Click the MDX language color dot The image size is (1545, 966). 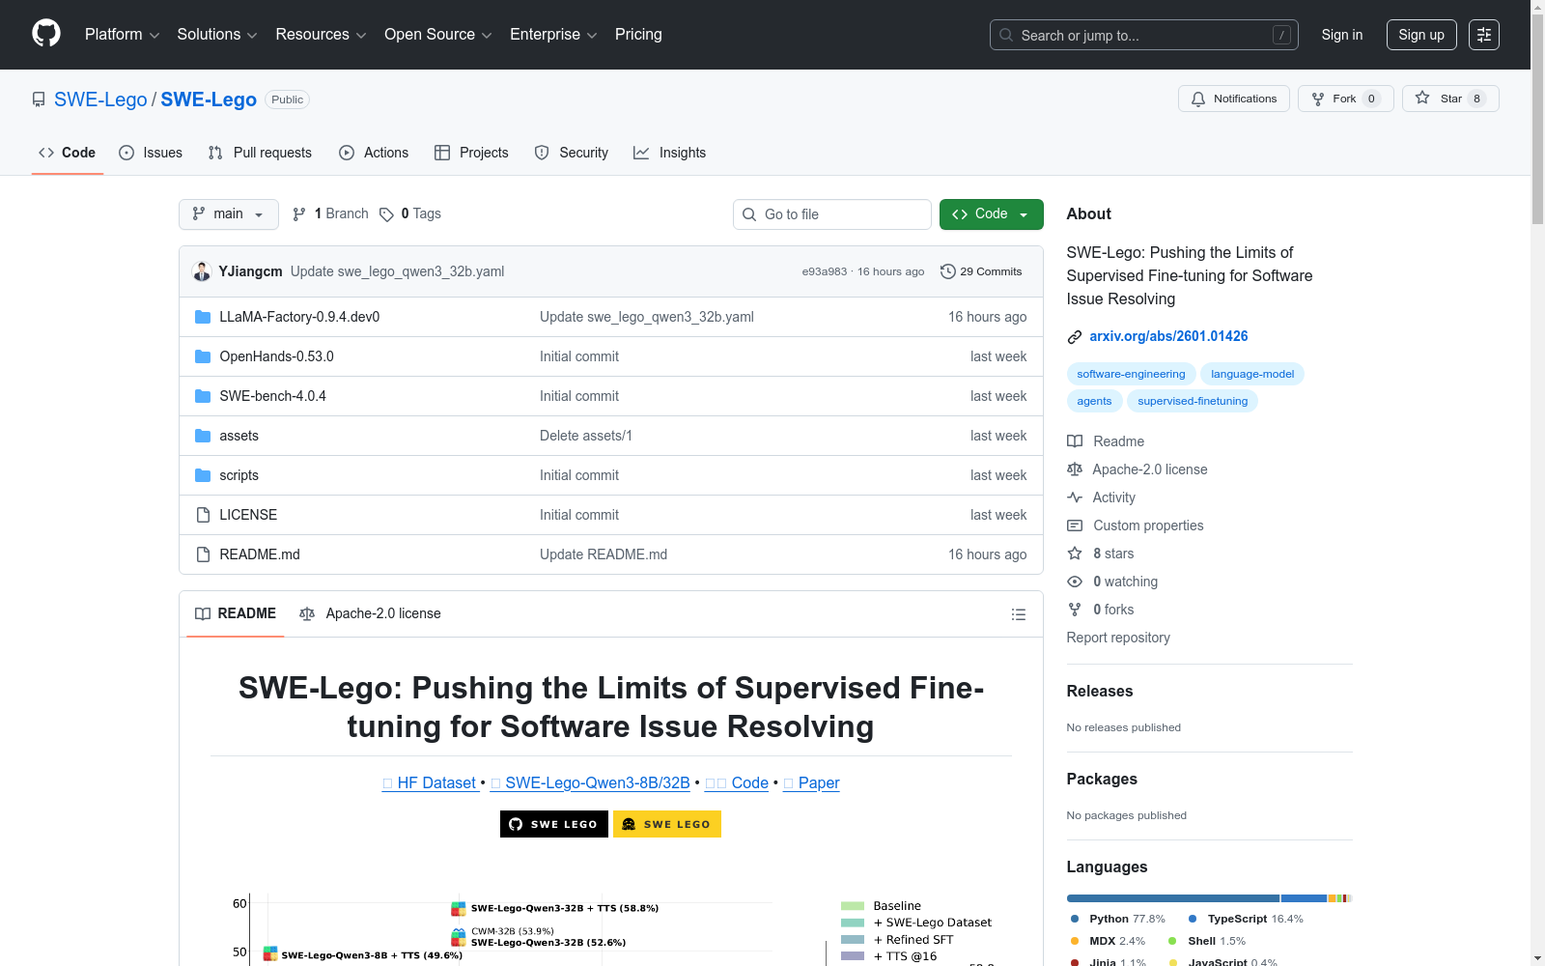coord(1075,941)
